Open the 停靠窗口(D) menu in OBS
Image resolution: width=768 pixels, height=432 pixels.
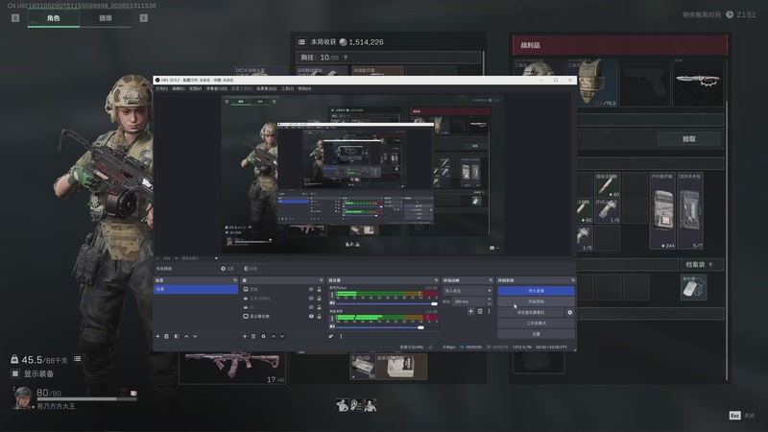(217, 88)
